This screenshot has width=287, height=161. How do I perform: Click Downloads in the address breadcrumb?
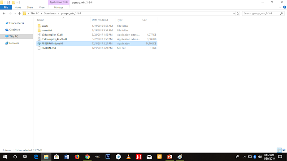click(x=50, y=13)
